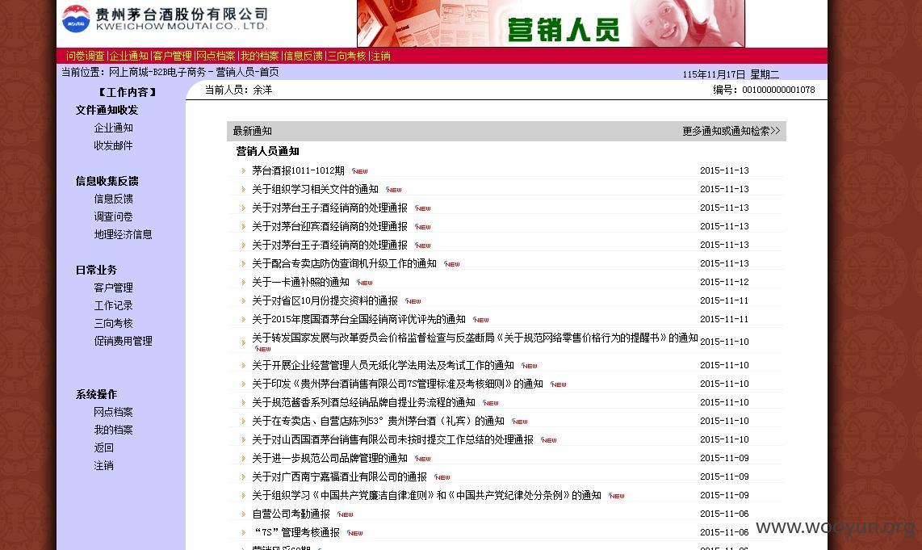Open notice 茅台酒报1011-1012期

(298, 170)
